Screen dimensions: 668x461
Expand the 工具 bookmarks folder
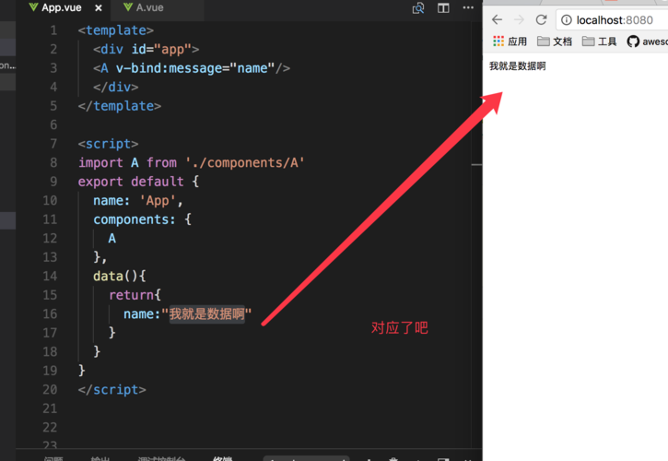(x=599, y=41)
